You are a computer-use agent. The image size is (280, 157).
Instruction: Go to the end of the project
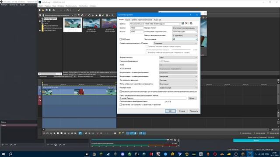pyautogui.click(x=69, y=133)
